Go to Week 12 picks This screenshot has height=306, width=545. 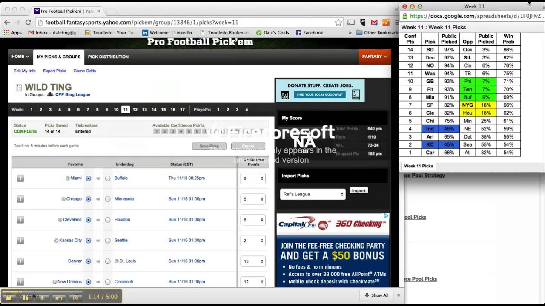[x=135, y=110]
